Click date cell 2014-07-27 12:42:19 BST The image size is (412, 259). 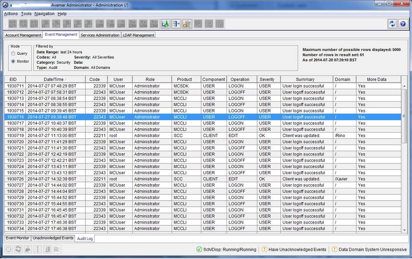[56, 154]
